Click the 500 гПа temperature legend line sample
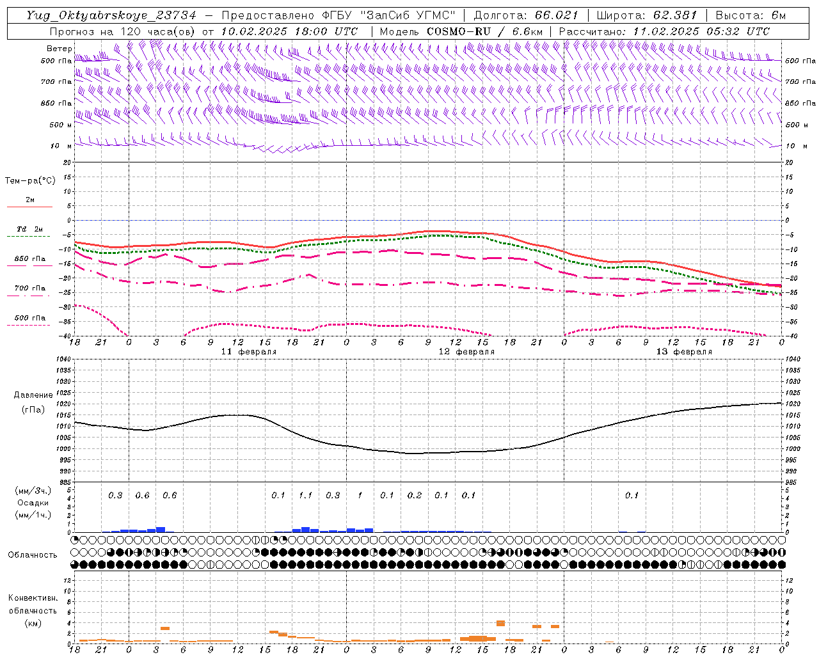This screenshot has height=655, width=819. pos(29,325)
